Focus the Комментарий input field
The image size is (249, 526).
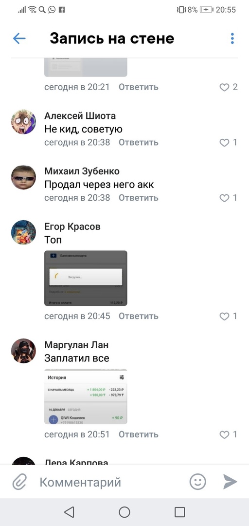[x=110, y=482]
